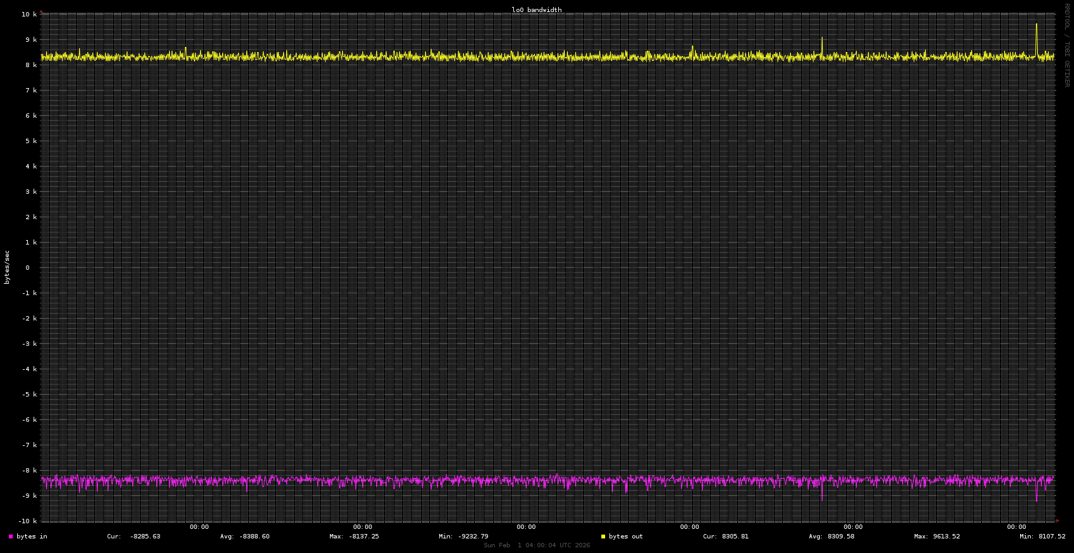Click the 10 k label on the y-axis
This screenshot has width=1074, height=553.
click(29, 15)
